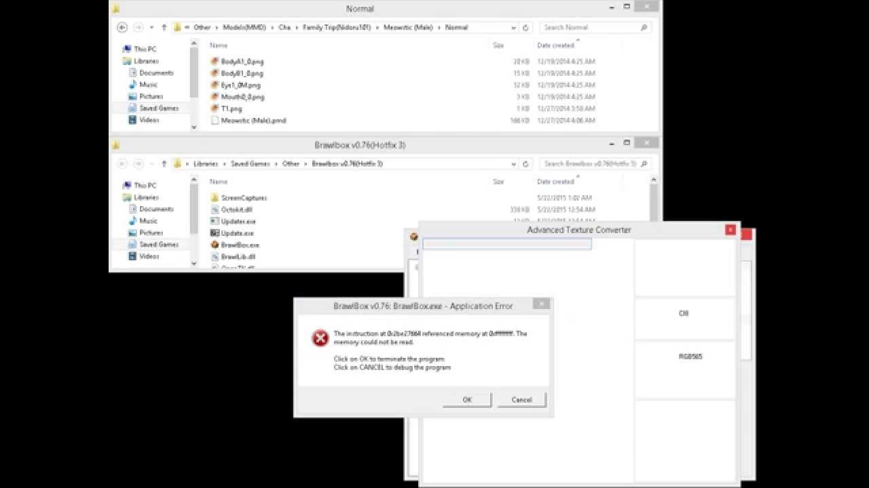Image resolution: width=869 pixels, height=488 pixels.
Task: Select the BrawlBox.exe application icon
Action: coord(215,245)
